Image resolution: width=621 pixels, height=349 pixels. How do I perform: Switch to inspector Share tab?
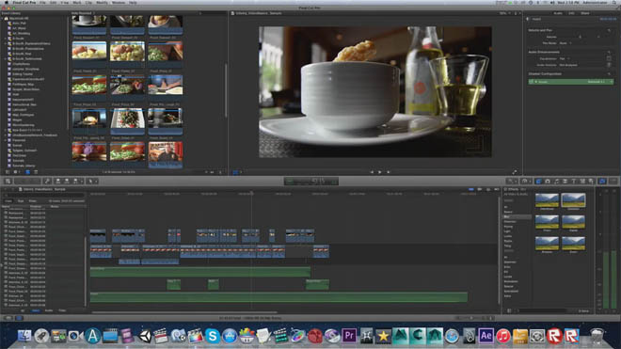click(x=585, y=13)
